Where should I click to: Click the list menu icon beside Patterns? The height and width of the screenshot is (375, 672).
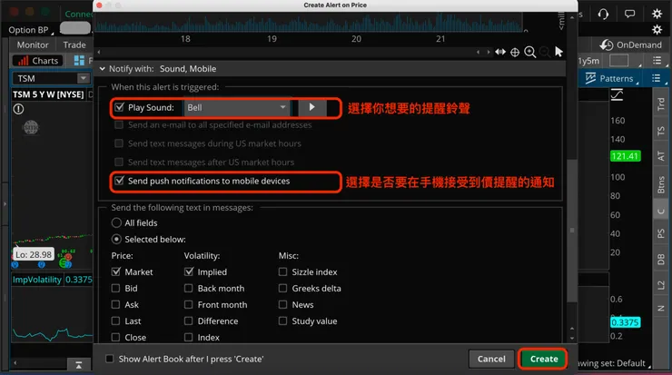657,78
